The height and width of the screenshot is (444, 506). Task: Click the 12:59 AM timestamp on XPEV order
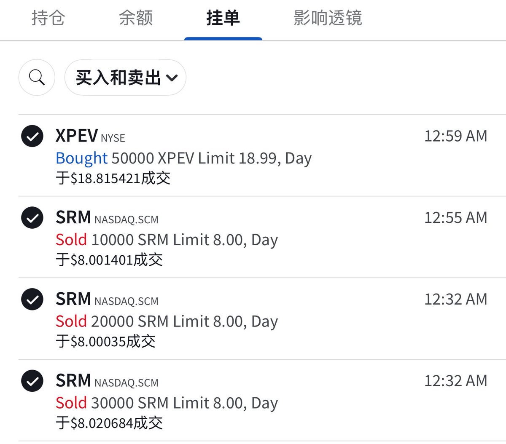455,136
